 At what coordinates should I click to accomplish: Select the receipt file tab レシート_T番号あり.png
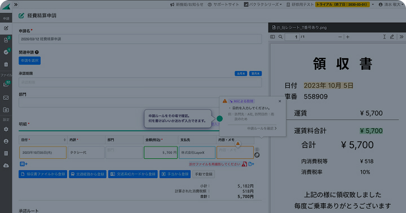pyautogui.click(x=299, y=28)
